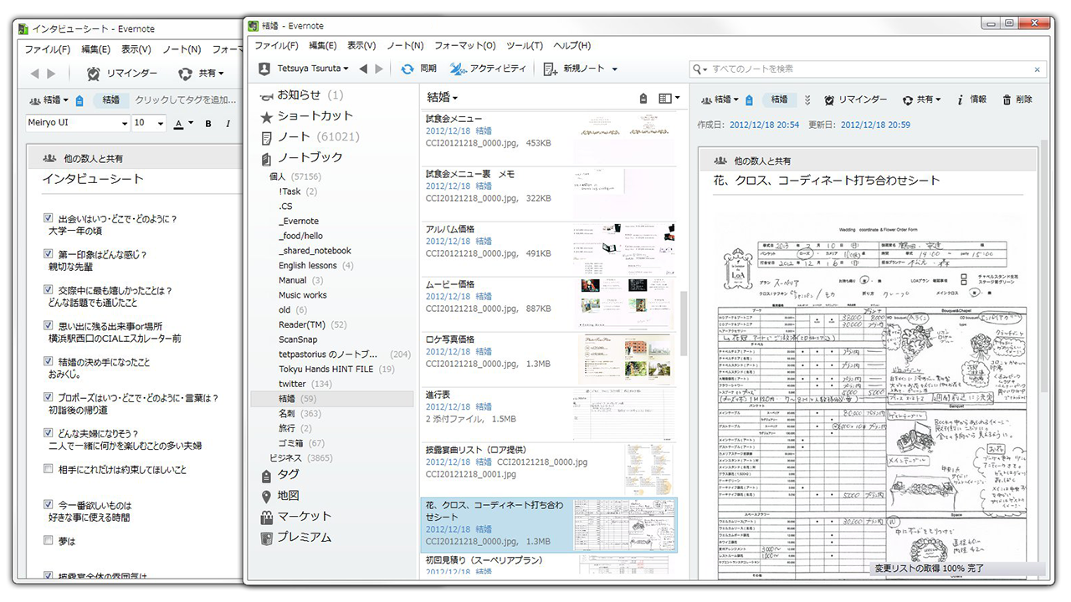The width and height of the screenshot is (1071, 602).
Task: Click the main note content scrollbar
Action: click(1044, 268)
